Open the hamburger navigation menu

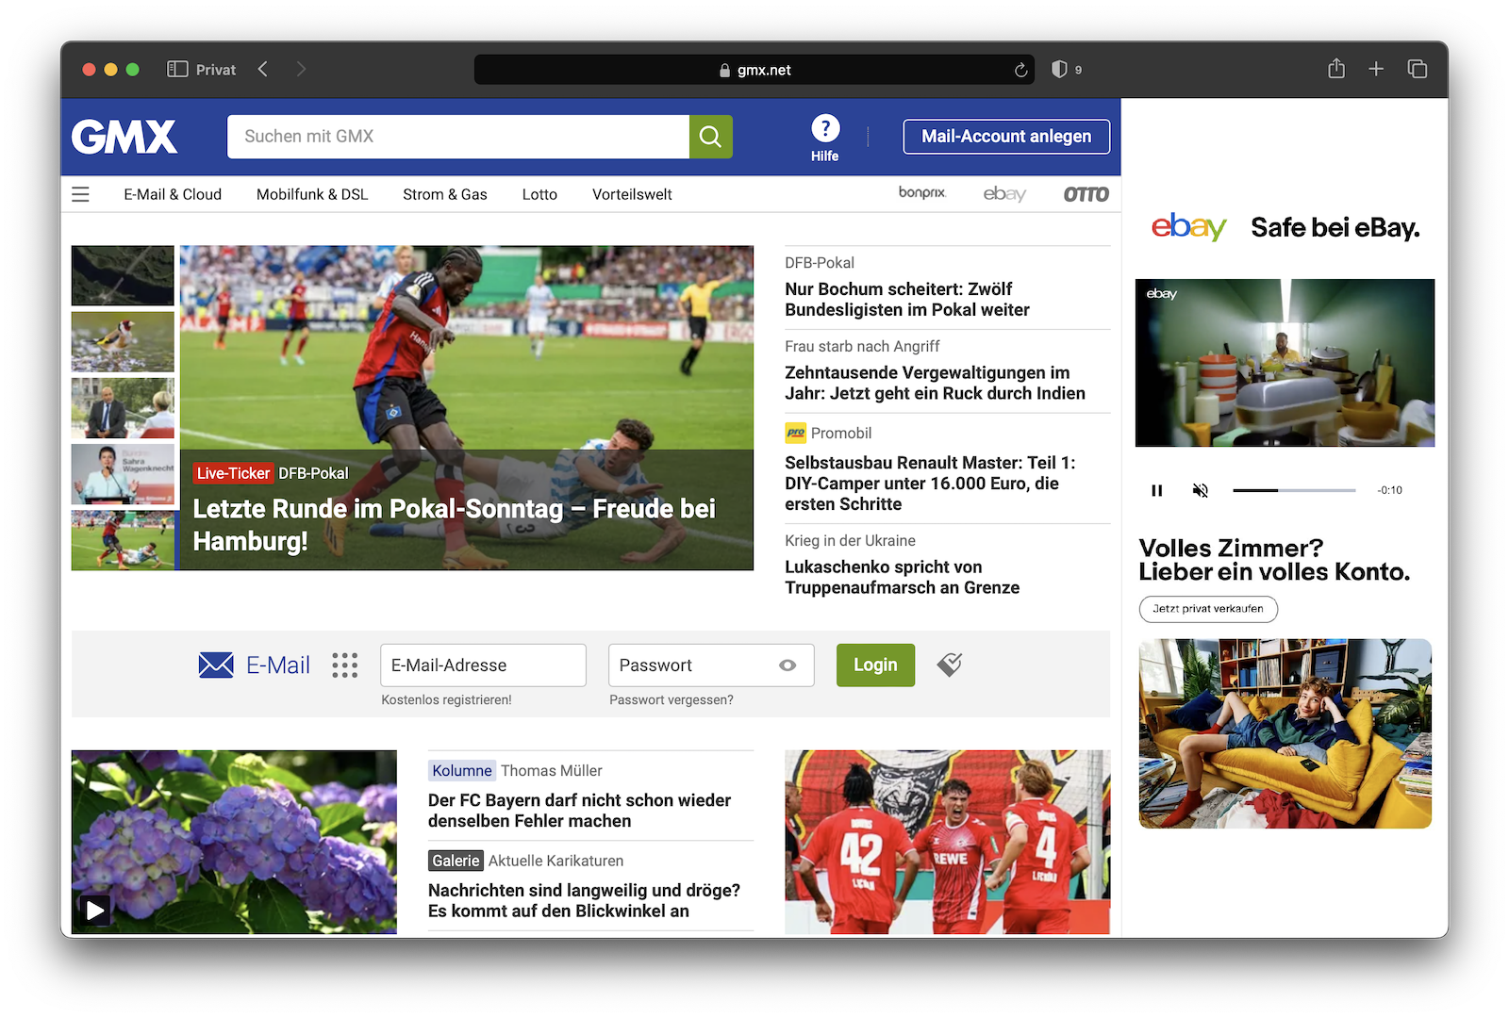pos(81,194)
